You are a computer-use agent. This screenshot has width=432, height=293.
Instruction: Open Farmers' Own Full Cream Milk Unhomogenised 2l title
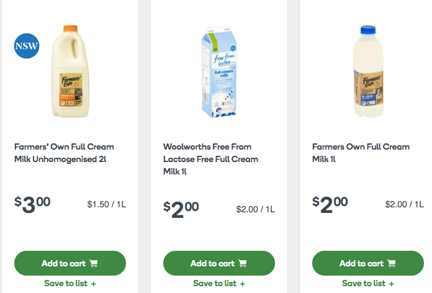click(x=64, y=153)
